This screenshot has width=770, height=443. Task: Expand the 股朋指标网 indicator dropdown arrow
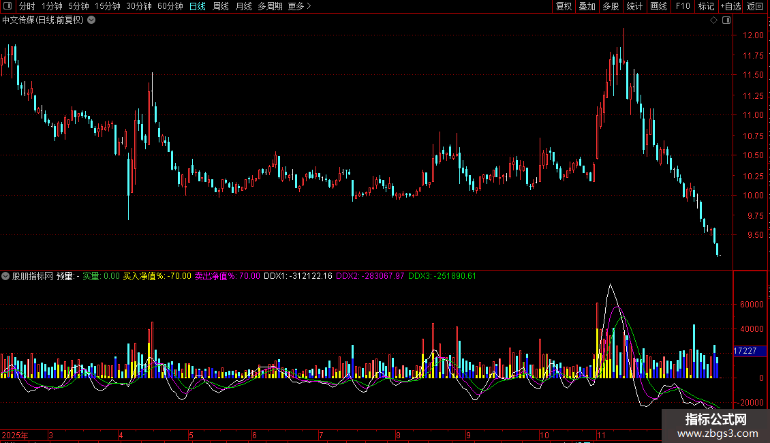pos(6,277)
